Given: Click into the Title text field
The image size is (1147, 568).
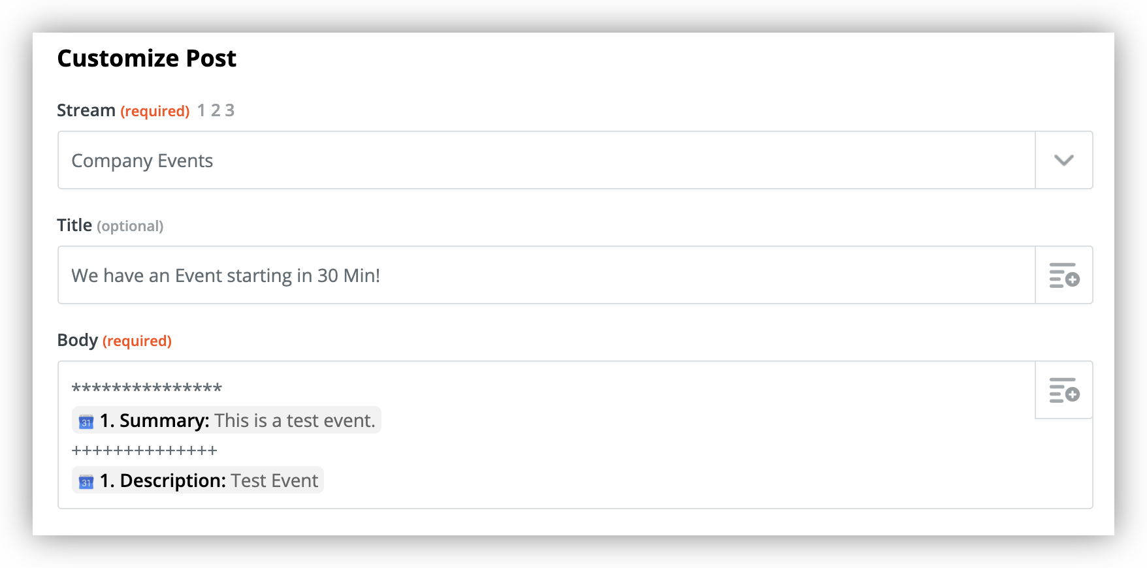Looking at the screenshot, I should [x=547, y=275].
